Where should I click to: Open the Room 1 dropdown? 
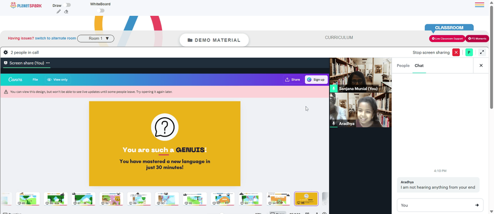(96, 38)
